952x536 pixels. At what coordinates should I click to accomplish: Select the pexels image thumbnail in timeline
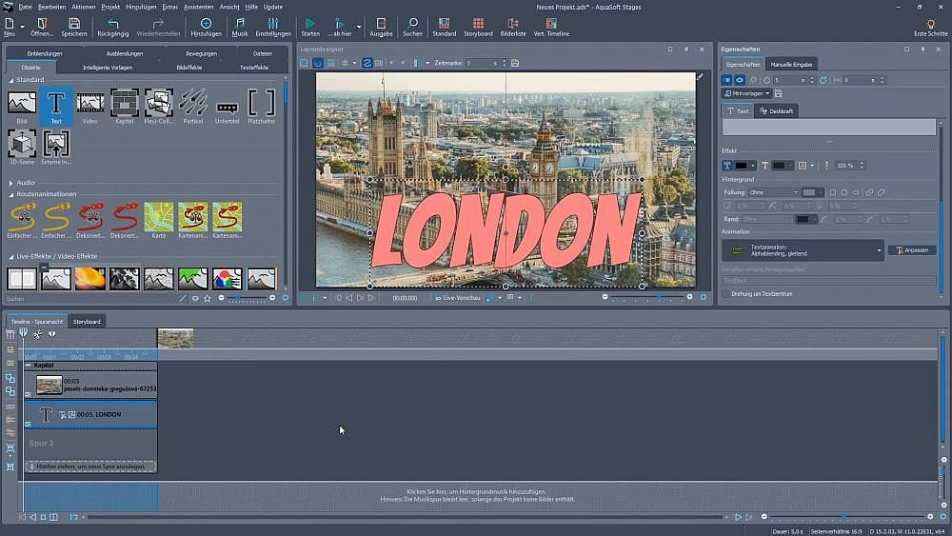50,385
